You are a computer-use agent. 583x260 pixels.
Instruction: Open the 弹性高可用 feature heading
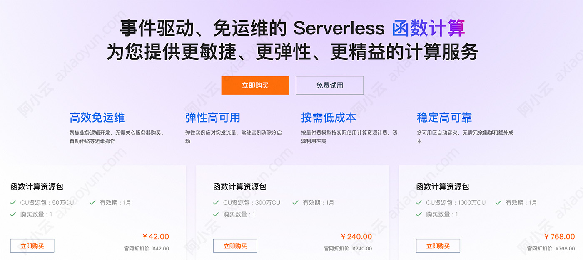[213, 118]
